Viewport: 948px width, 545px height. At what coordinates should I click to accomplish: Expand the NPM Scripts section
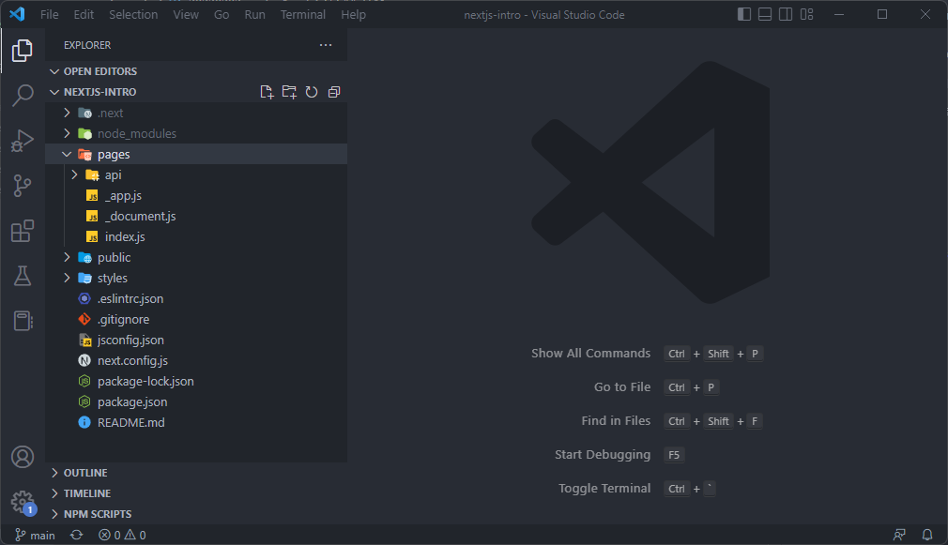click(x=196, y=514)
